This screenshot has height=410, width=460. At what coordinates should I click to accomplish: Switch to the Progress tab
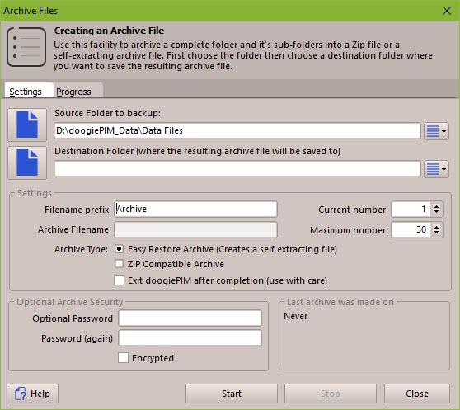point(73,92)
